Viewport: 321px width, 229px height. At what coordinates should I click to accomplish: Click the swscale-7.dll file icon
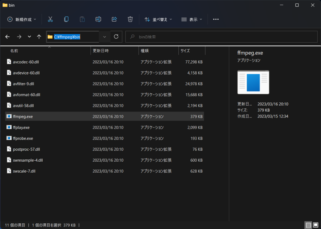[9, 171]
